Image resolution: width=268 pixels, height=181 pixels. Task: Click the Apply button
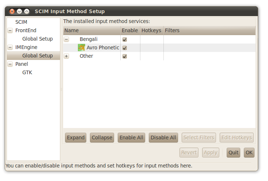[211, 152]
